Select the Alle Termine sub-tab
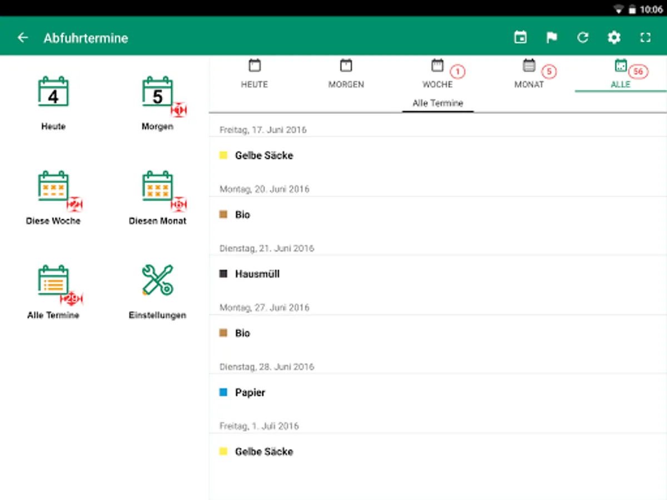 (x=438, y=103)
